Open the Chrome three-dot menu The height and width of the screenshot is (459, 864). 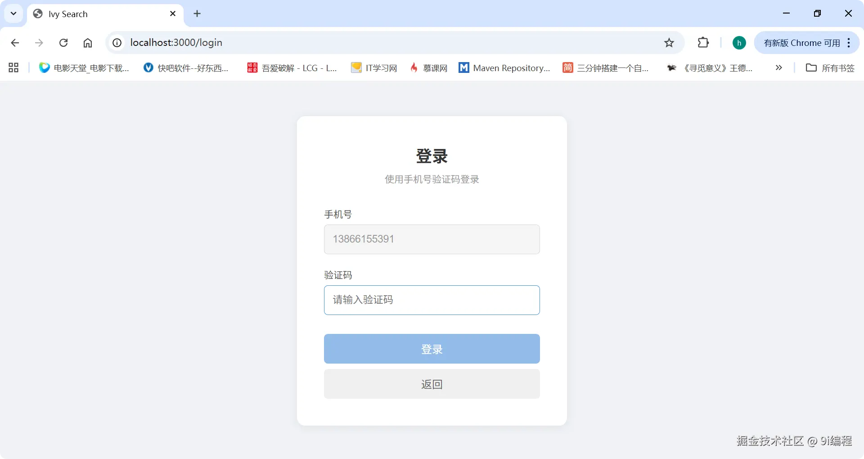click(x=849, y=43)
